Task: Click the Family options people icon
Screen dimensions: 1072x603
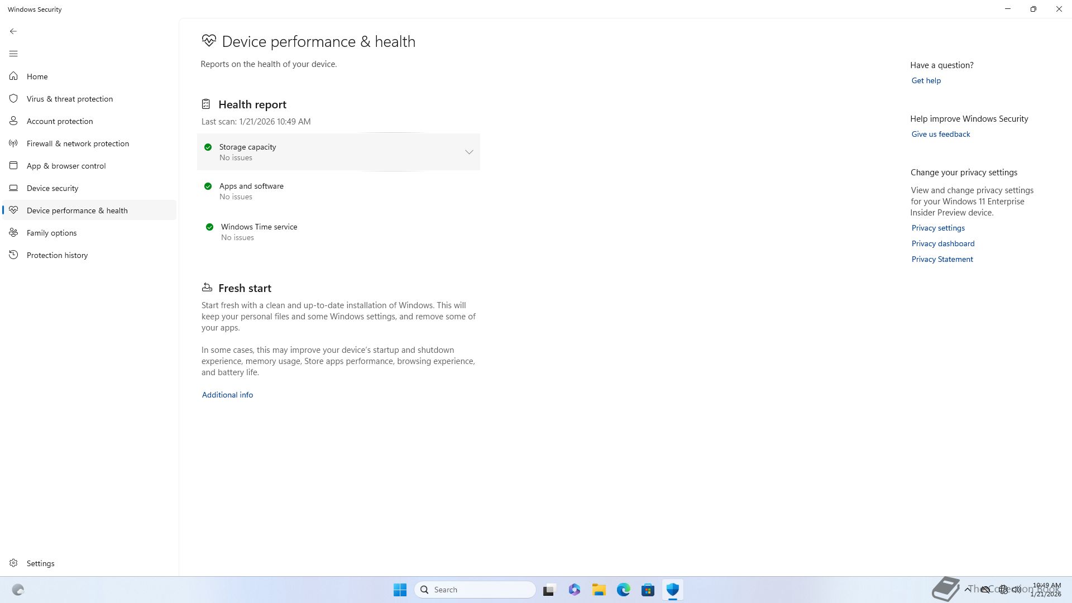Action: pyautogui.click(x=13, y=232)
